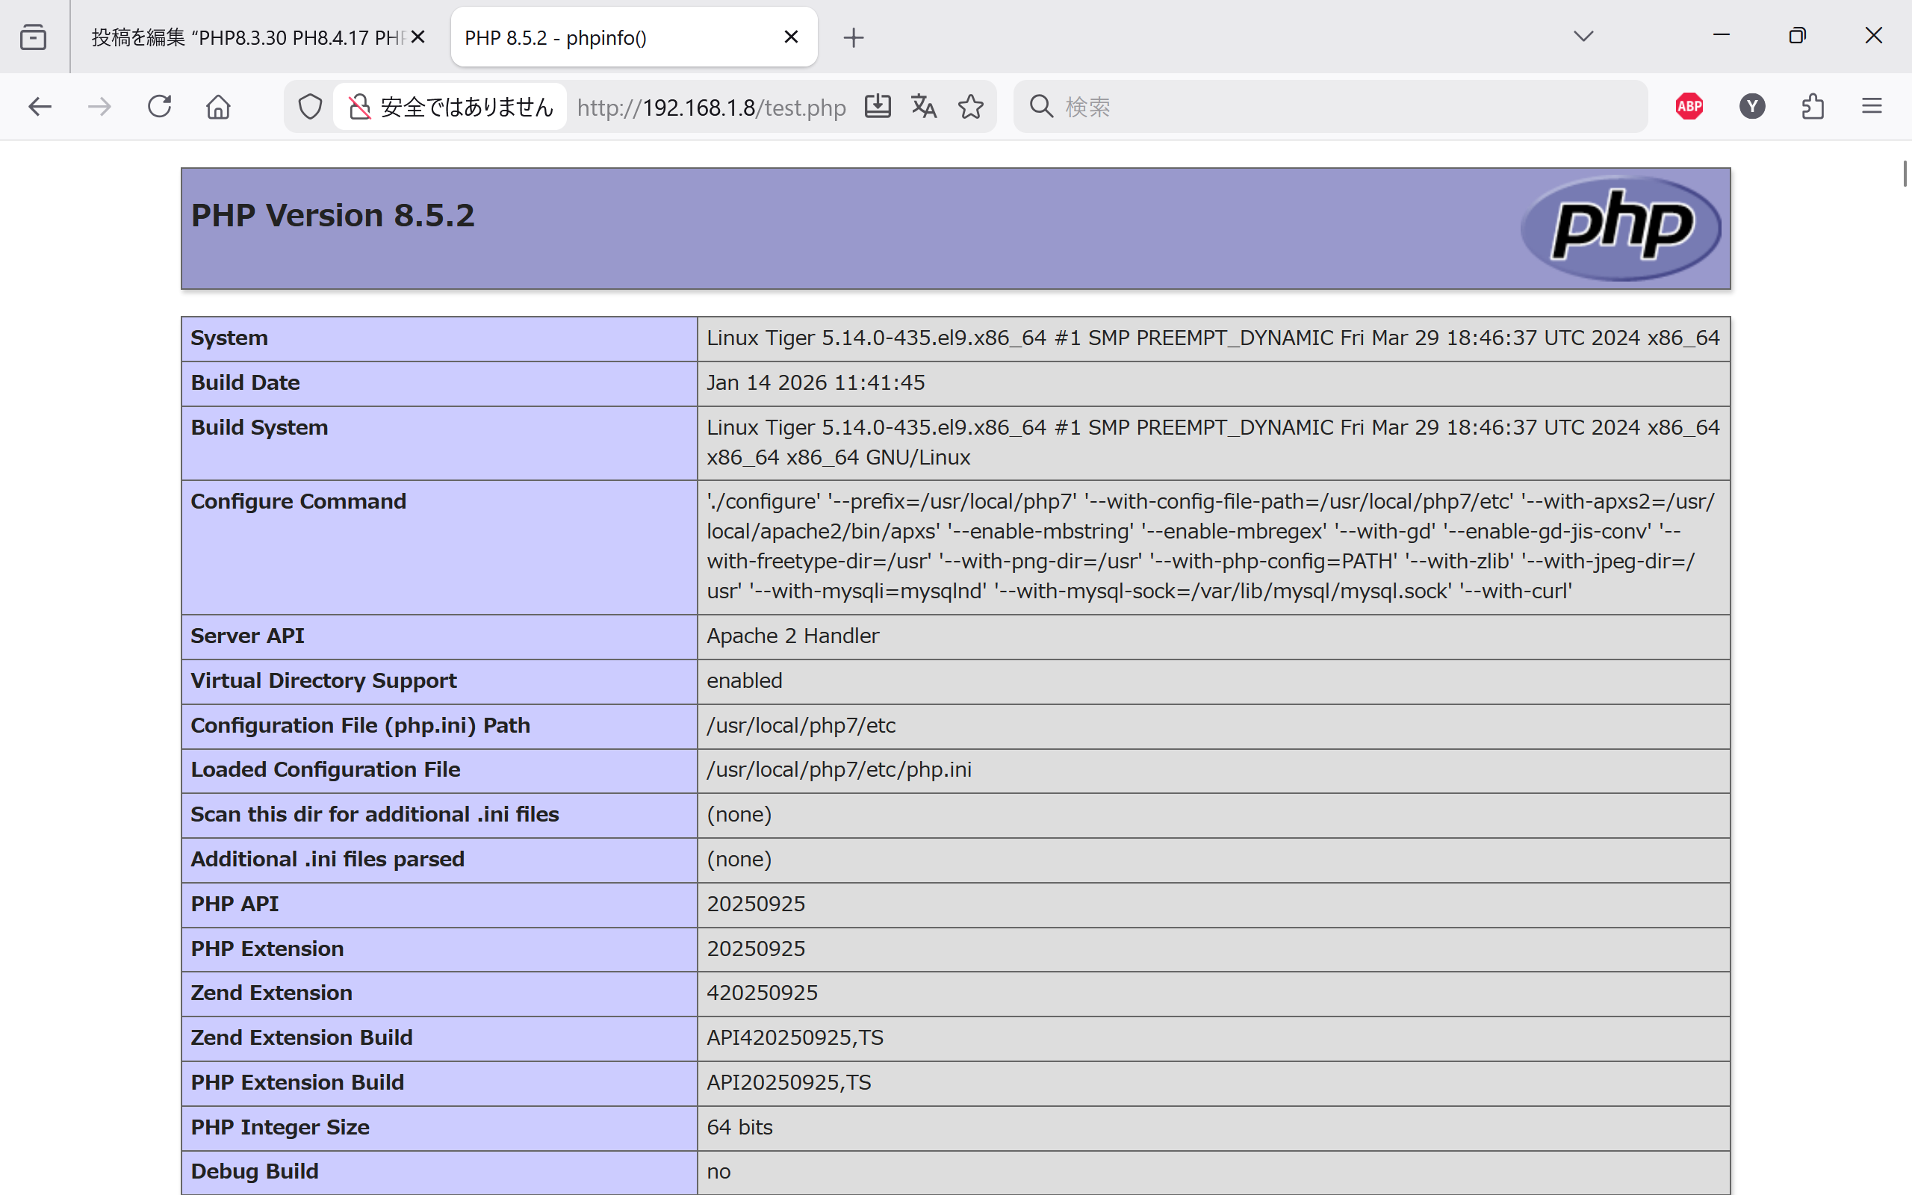Reload the current page
The image size is (1912, 1195).
(160, 107)
